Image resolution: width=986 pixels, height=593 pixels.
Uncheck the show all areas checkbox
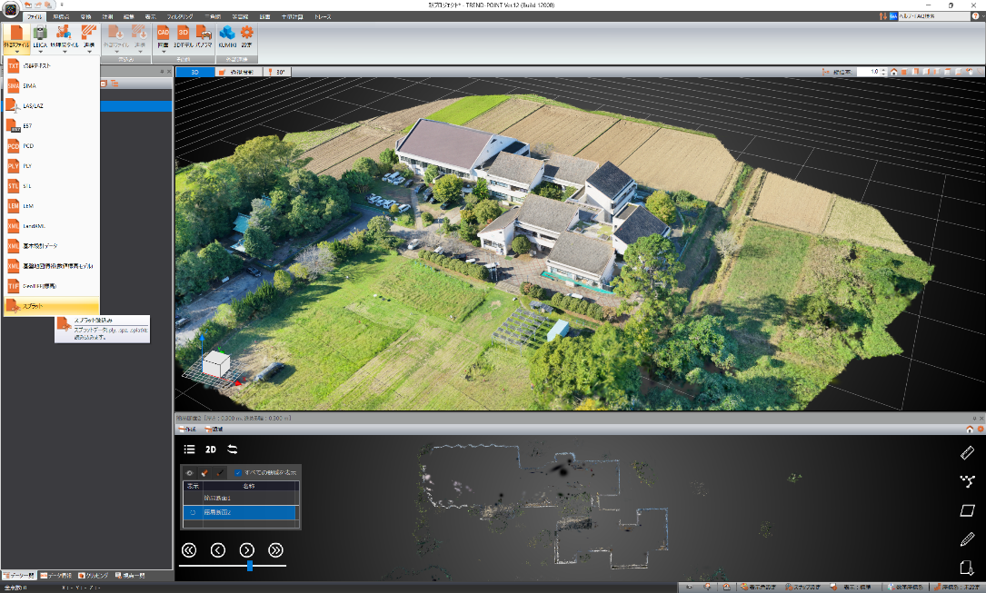238,473
